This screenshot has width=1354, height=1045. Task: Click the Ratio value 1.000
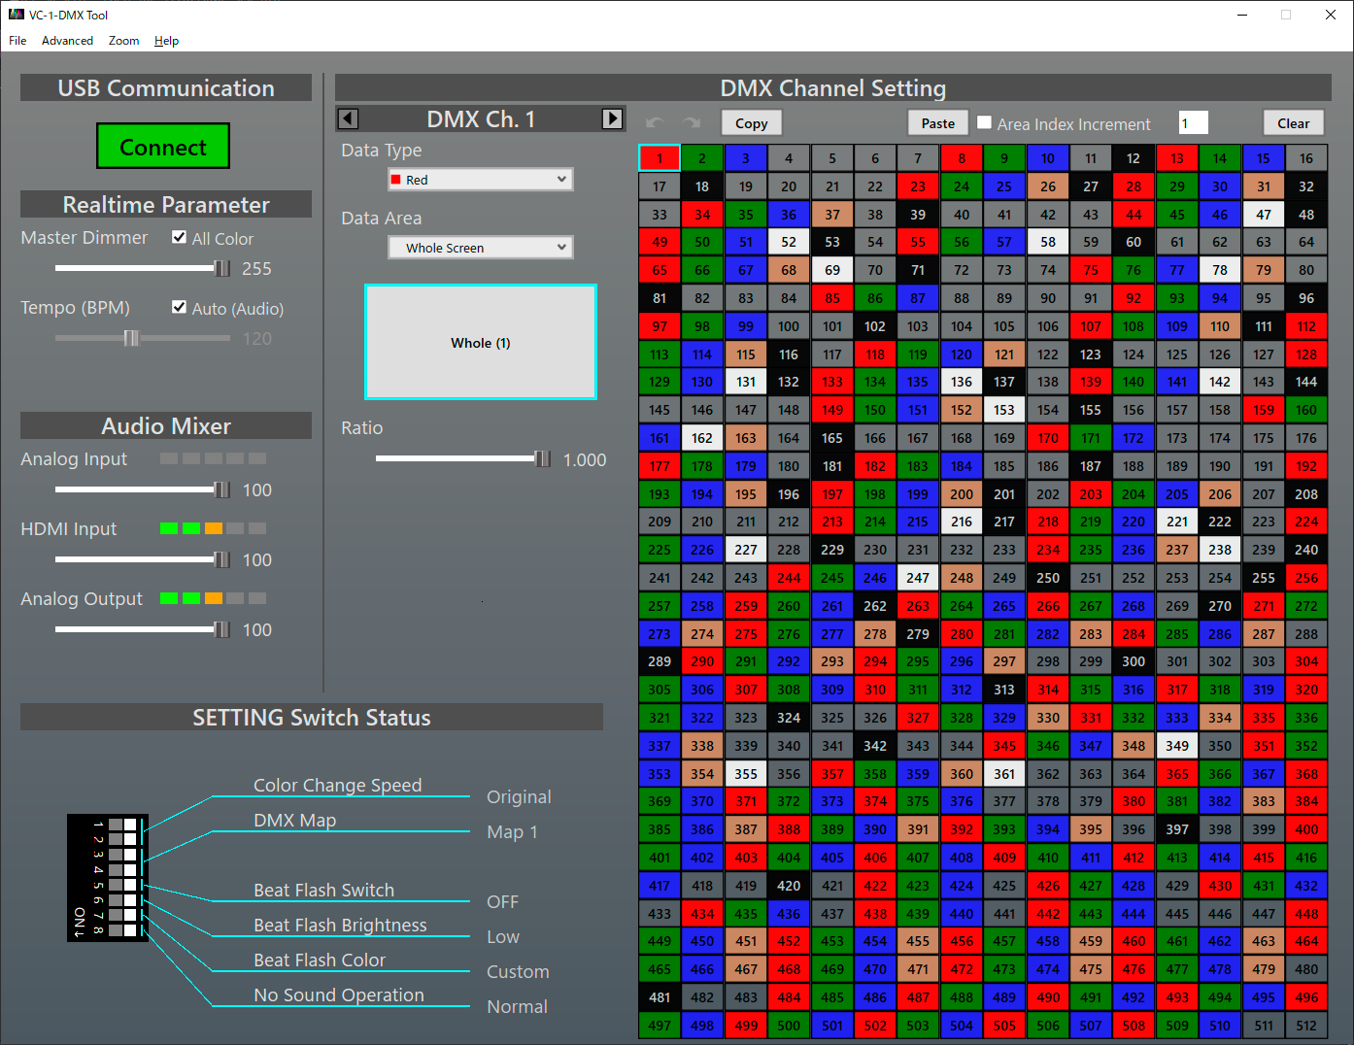point(585,459)
